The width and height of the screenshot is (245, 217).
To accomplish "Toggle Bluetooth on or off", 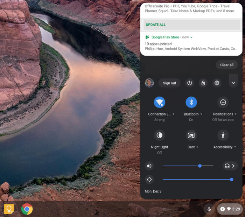I will 191,102.
